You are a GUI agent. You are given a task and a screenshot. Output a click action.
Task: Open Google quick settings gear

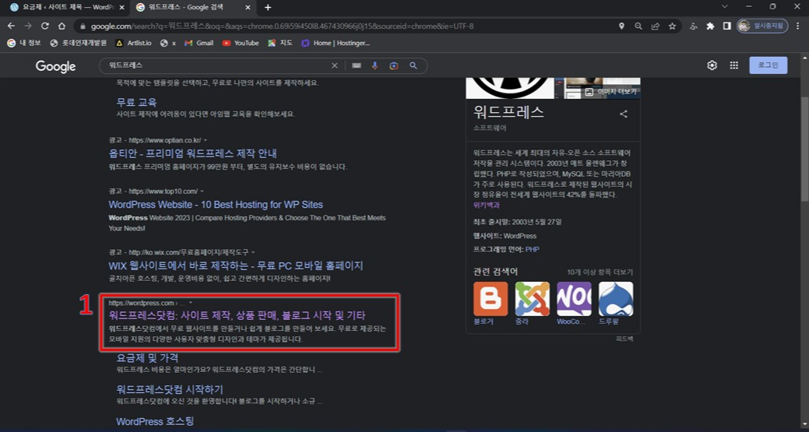click(712, 65)
